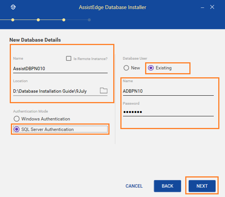Click the CANCEL link
This screenshot has height=197, width=225.
point(134,186)
